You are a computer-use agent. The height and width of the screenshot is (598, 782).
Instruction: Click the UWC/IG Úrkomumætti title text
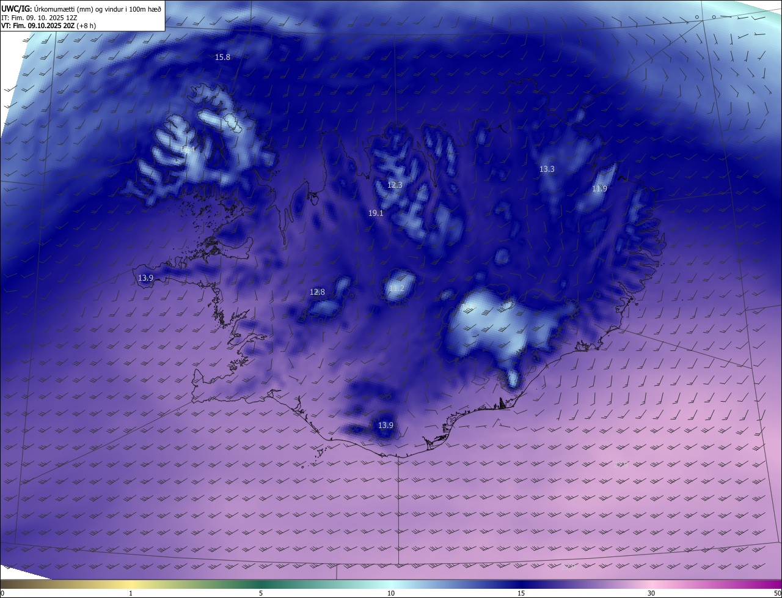[x=81, y=8]
